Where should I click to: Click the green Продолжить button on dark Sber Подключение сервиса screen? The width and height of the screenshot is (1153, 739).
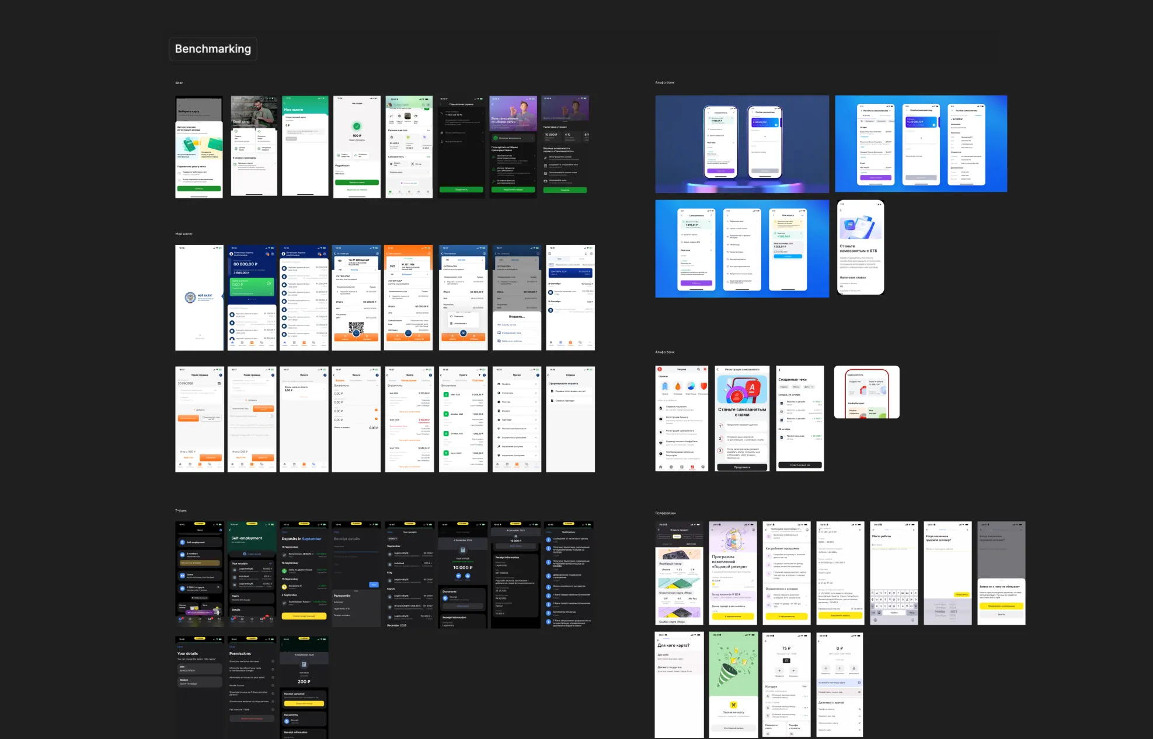[461, 190]
